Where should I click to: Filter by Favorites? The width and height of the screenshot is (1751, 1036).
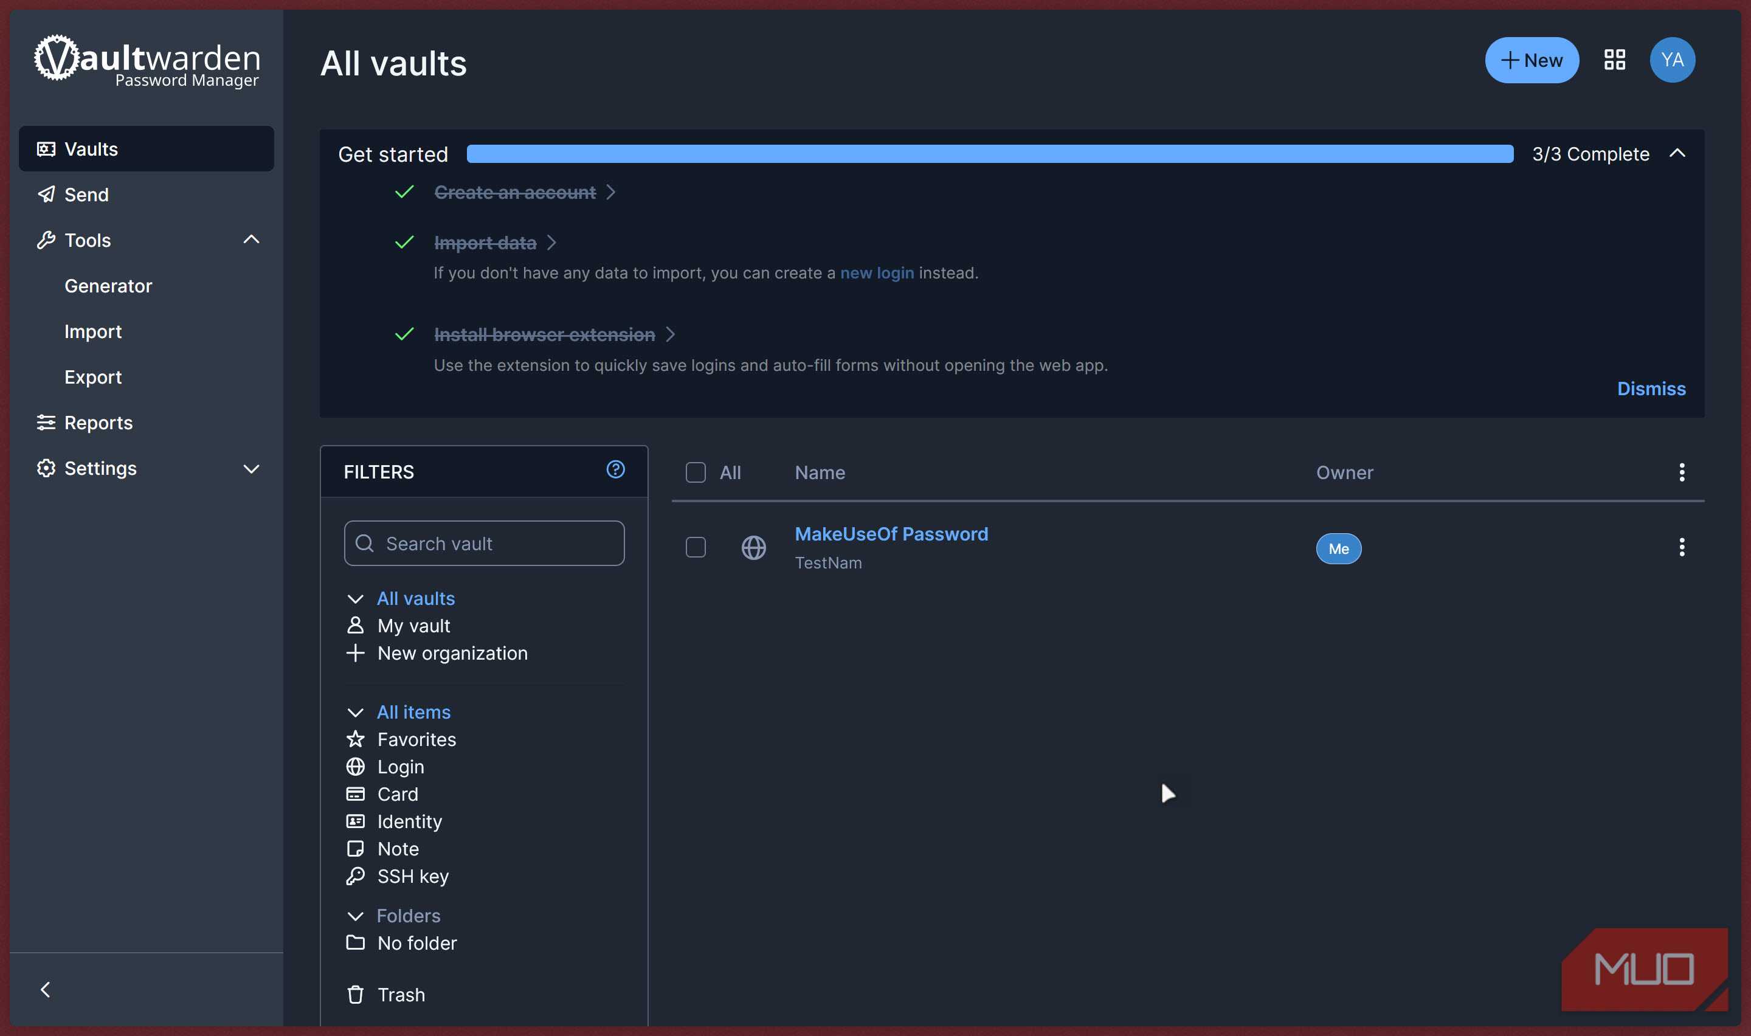[x=416, y=739]
